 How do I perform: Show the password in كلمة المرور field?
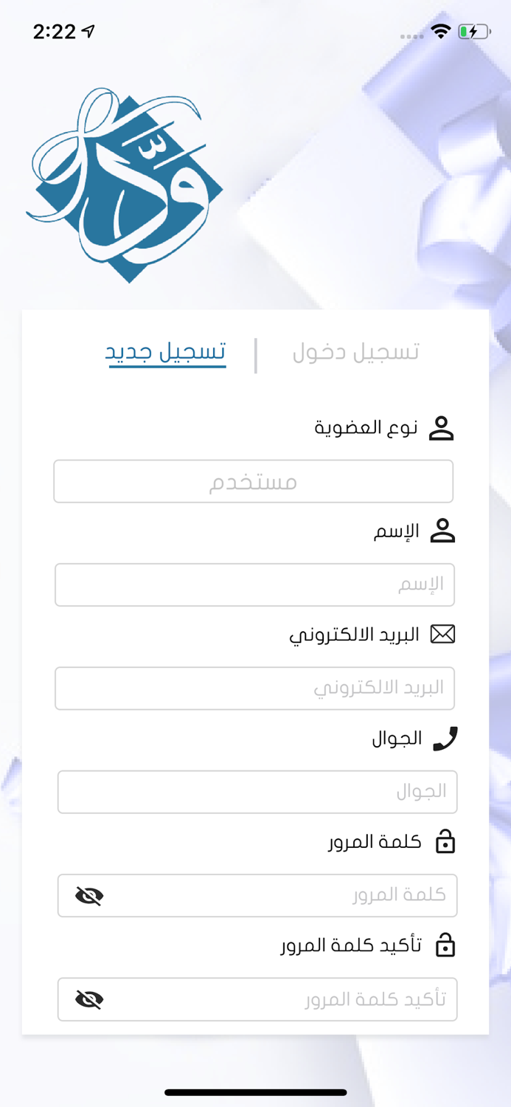[89, 895]
